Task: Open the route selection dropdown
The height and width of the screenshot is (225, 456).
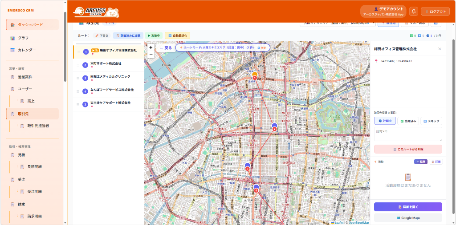Action: pyautogui.click(x=338, y=23)
